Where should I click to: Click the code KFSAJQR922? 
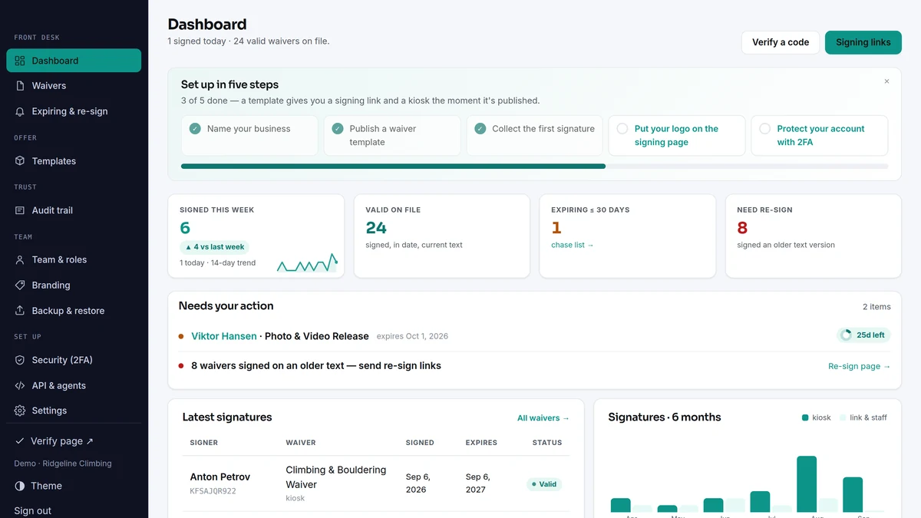pos(213,490)
